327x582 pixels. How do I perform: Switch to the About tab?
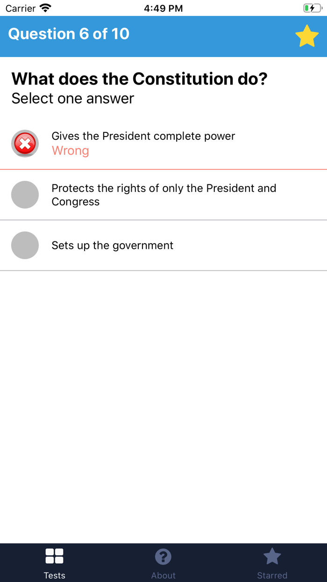pyautogui.click(x=163, y=563)
